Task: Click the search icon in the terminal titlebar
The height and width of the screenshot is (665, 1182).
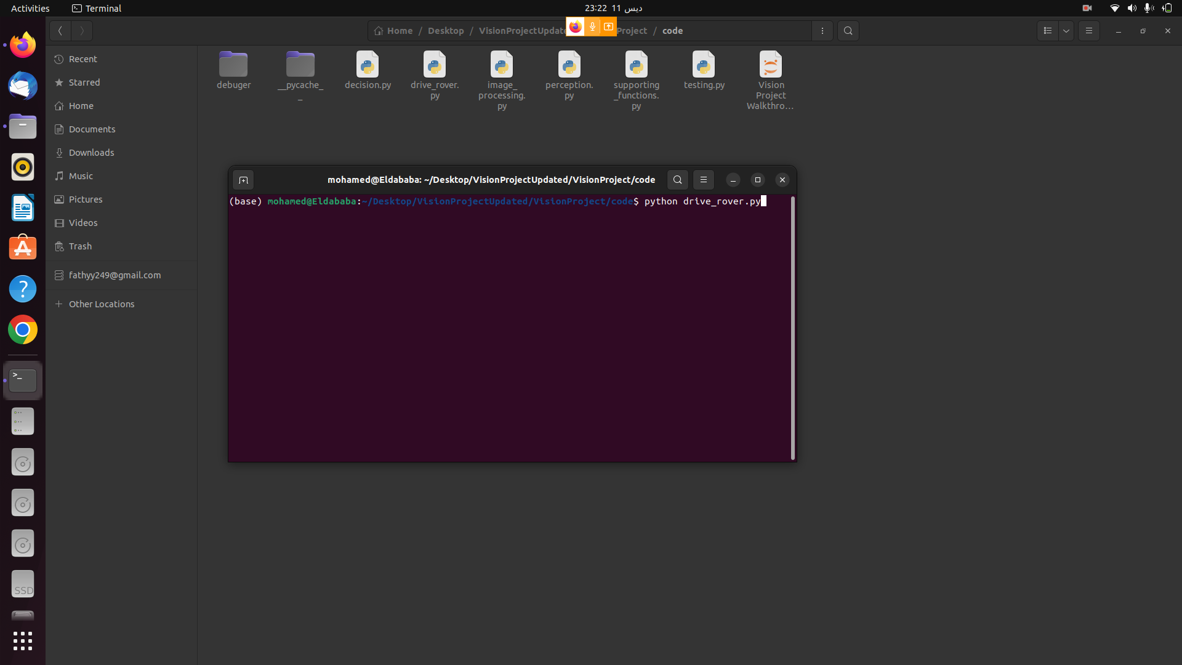Action: click(x=677, y=180)
